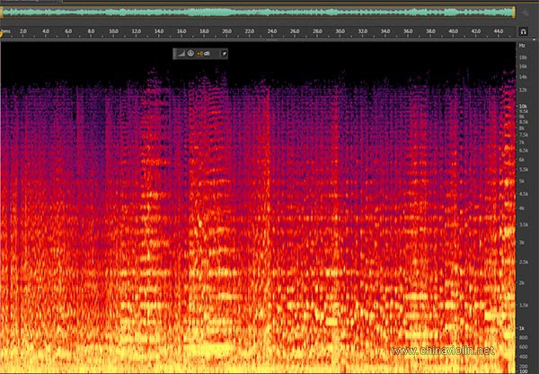Viewport: 539px width, 374px height.
Task: Click the 4k label on frequency ruler
Action: (x=522, y=209)
